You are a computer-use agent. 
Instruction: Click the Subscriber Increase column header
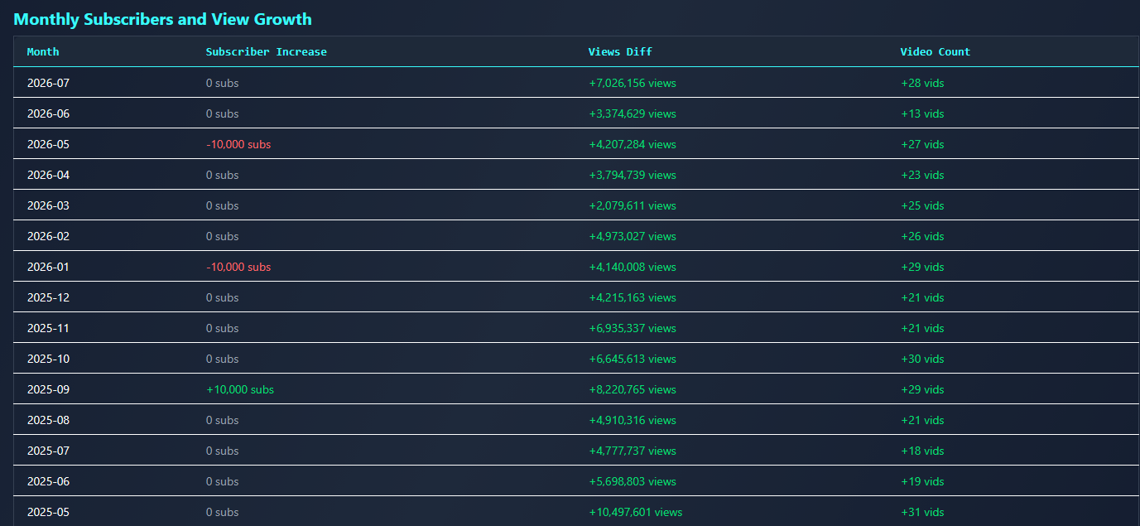click(x=267, y=51)
